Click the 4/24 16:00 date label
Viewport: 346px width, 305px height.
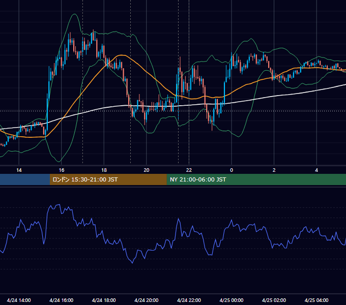click(62, 300)
